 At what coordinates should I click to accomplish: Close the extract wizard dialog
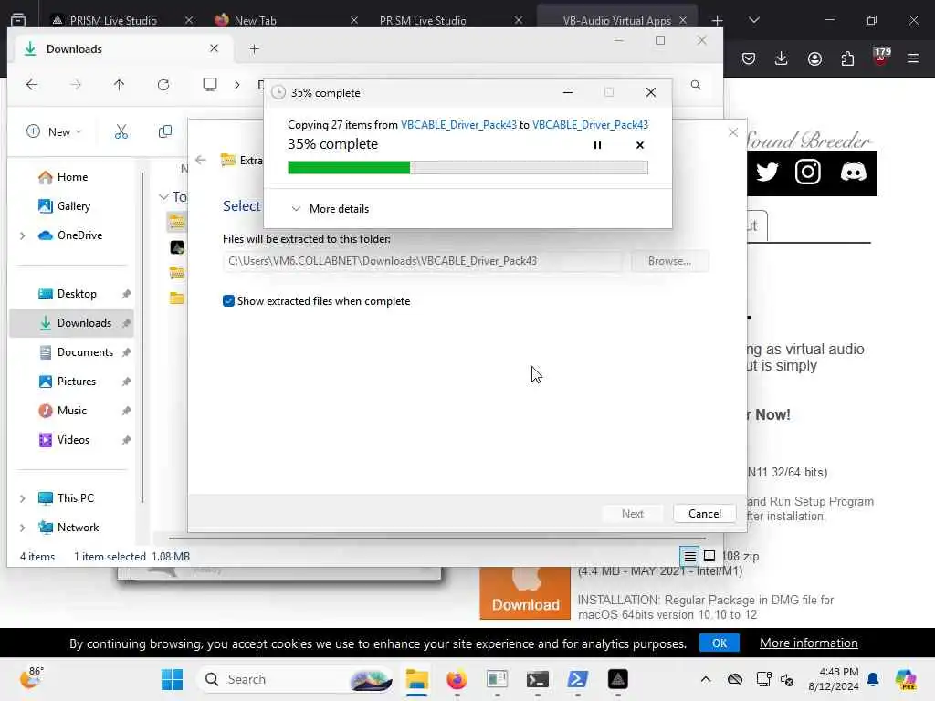pyautogui.click(x=733, y=132)
